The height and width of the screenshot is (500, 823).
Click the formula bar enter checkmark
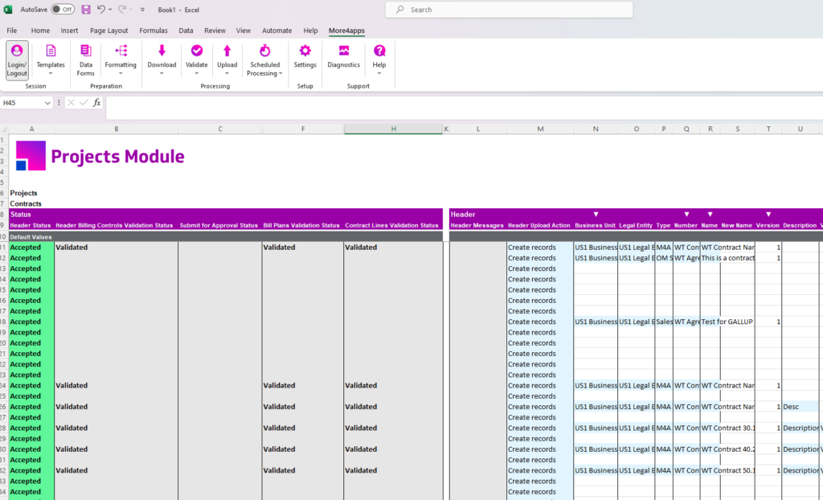84,103
